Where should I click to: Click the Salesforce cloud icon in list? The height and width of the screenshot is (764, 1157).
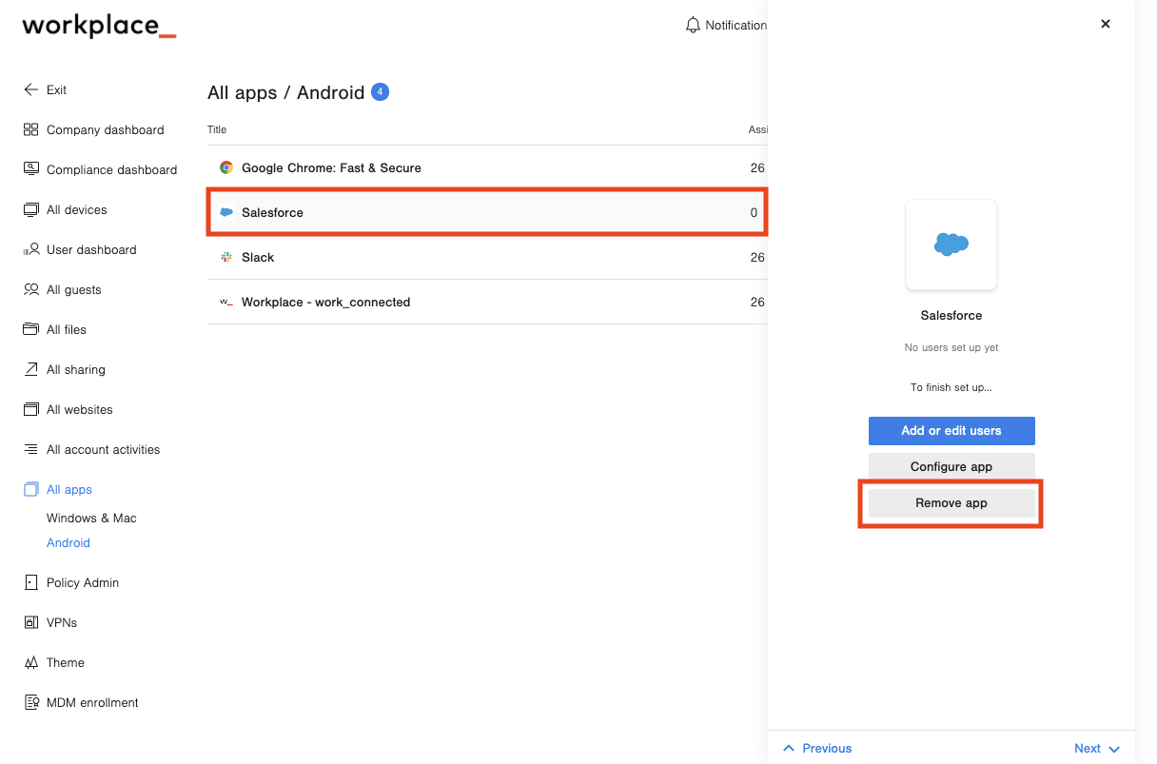coord(226,212)
